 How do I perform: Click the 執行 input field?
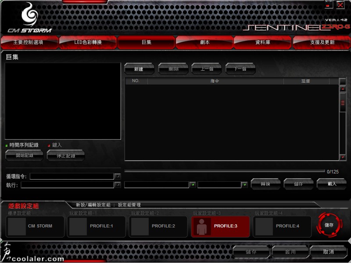point(68,185)
